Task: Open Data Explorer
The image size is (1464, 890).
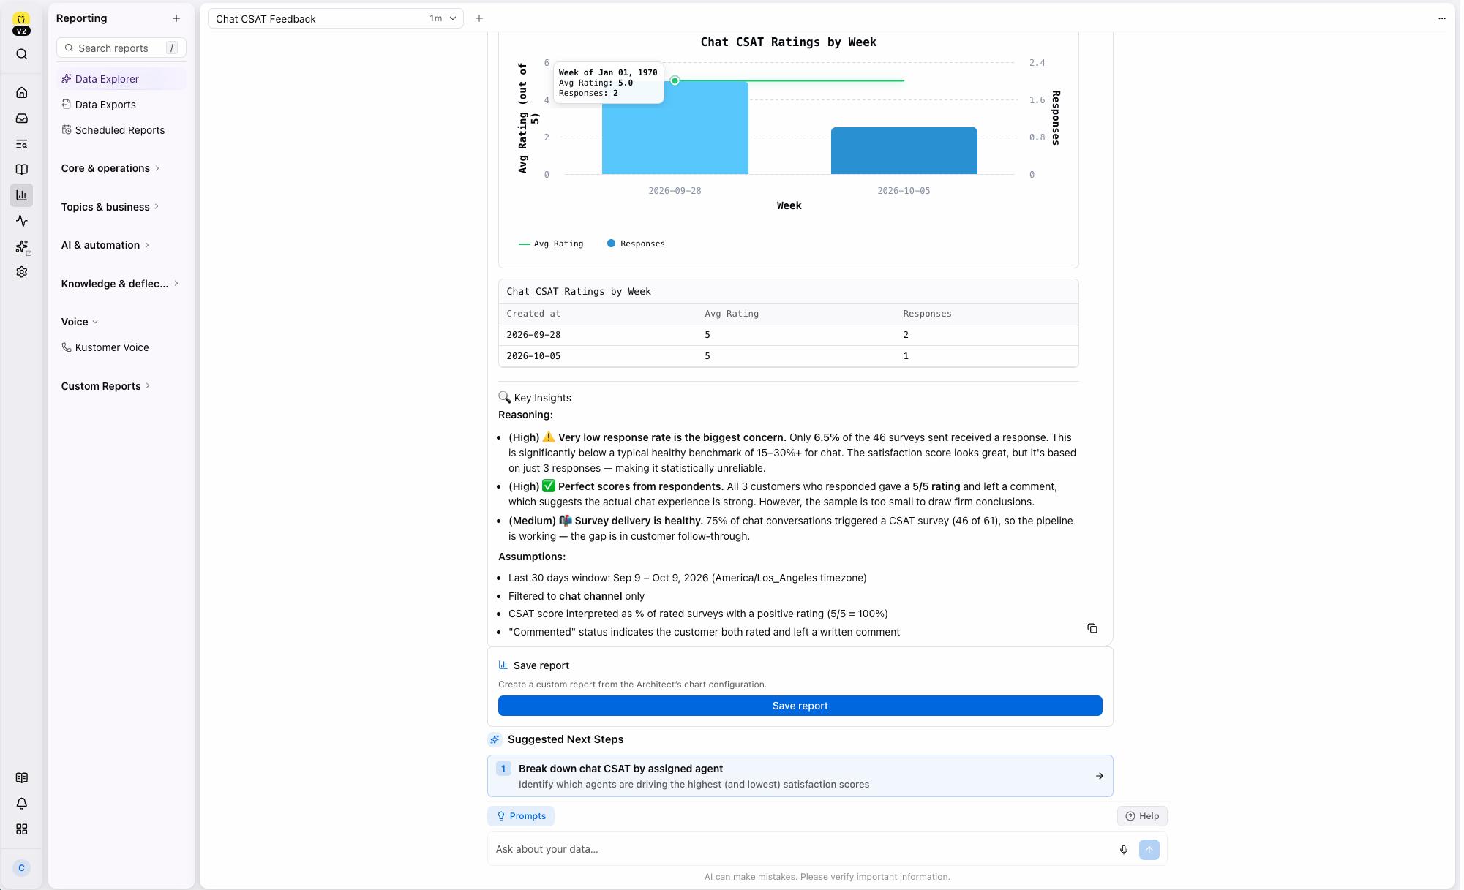Action: click(121, 79)
